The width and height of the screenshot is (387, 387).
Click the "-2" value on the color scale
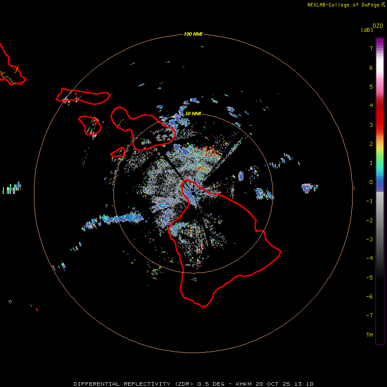click(x=369, y=221)
